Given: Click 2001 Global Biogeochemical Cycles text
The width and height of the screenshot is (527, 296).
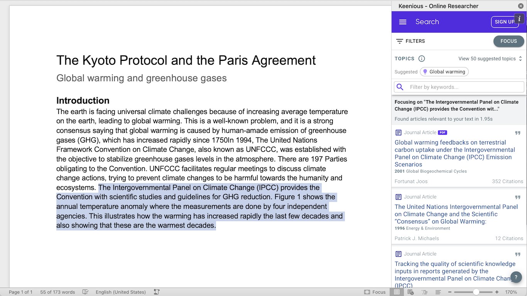Looking at the screenshot, I should pyautogui.click(x=431, y=171).
